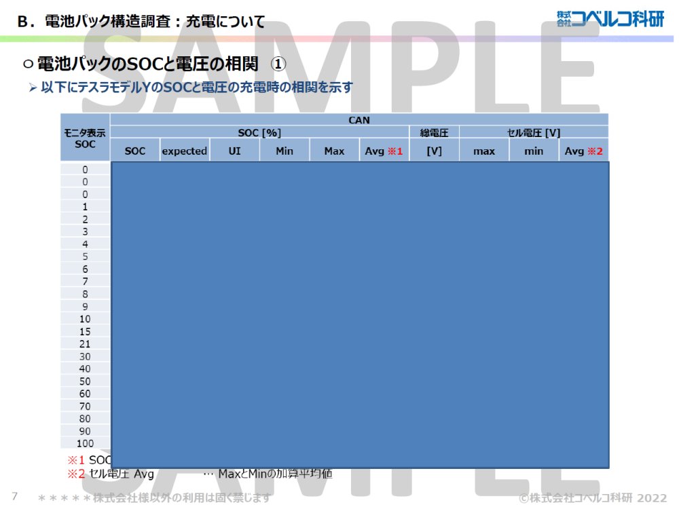This screenshot has height=509, width=679.
Task: Select the monitor SOC row labeled 10
Action: (86, 319)
